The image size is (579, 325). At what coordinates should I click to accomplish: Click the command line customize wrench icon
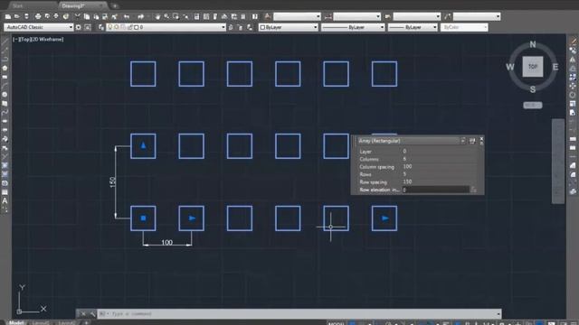pos(92,314)
